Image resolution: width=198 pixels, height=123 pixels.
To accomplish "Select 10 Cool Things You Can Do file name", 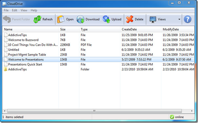I will [33, 45].
